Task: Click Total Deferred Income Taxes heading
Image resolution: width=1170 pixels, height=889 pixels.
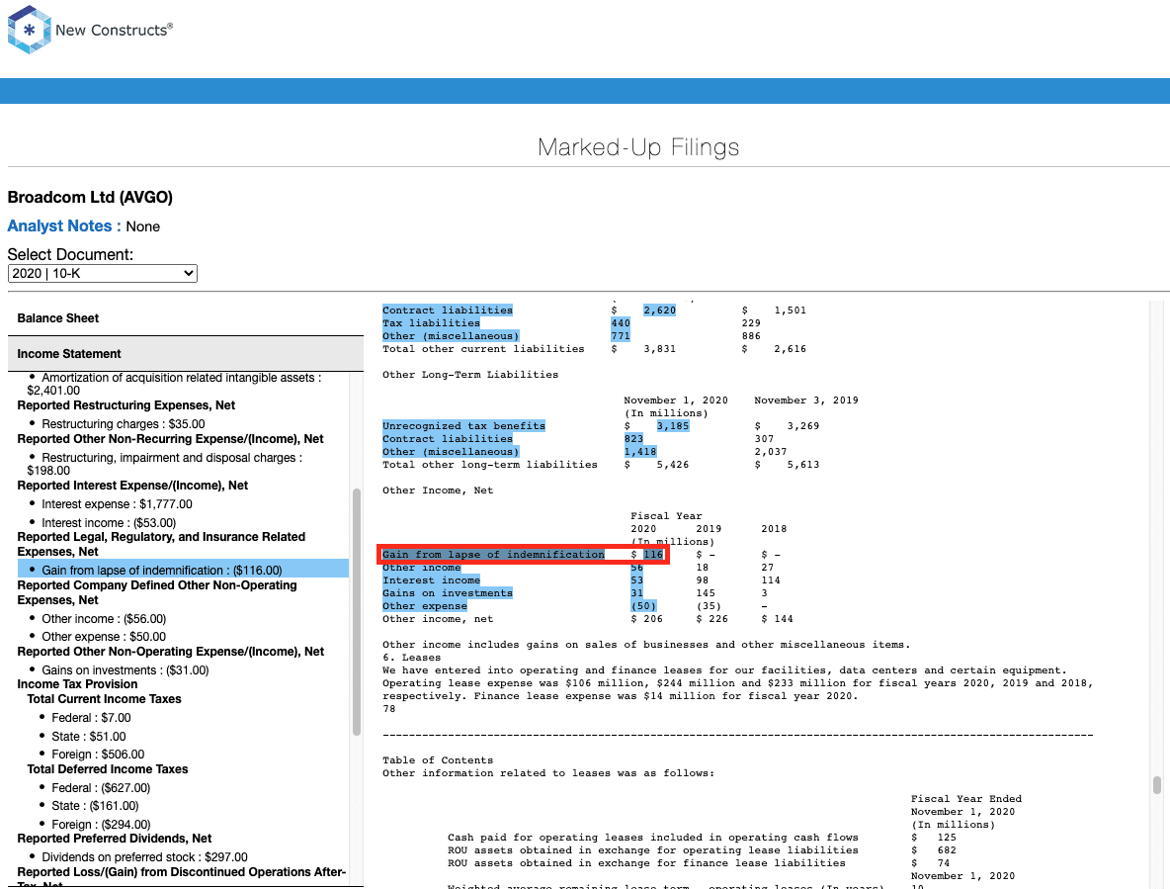Action: click(x=108, y=769)
